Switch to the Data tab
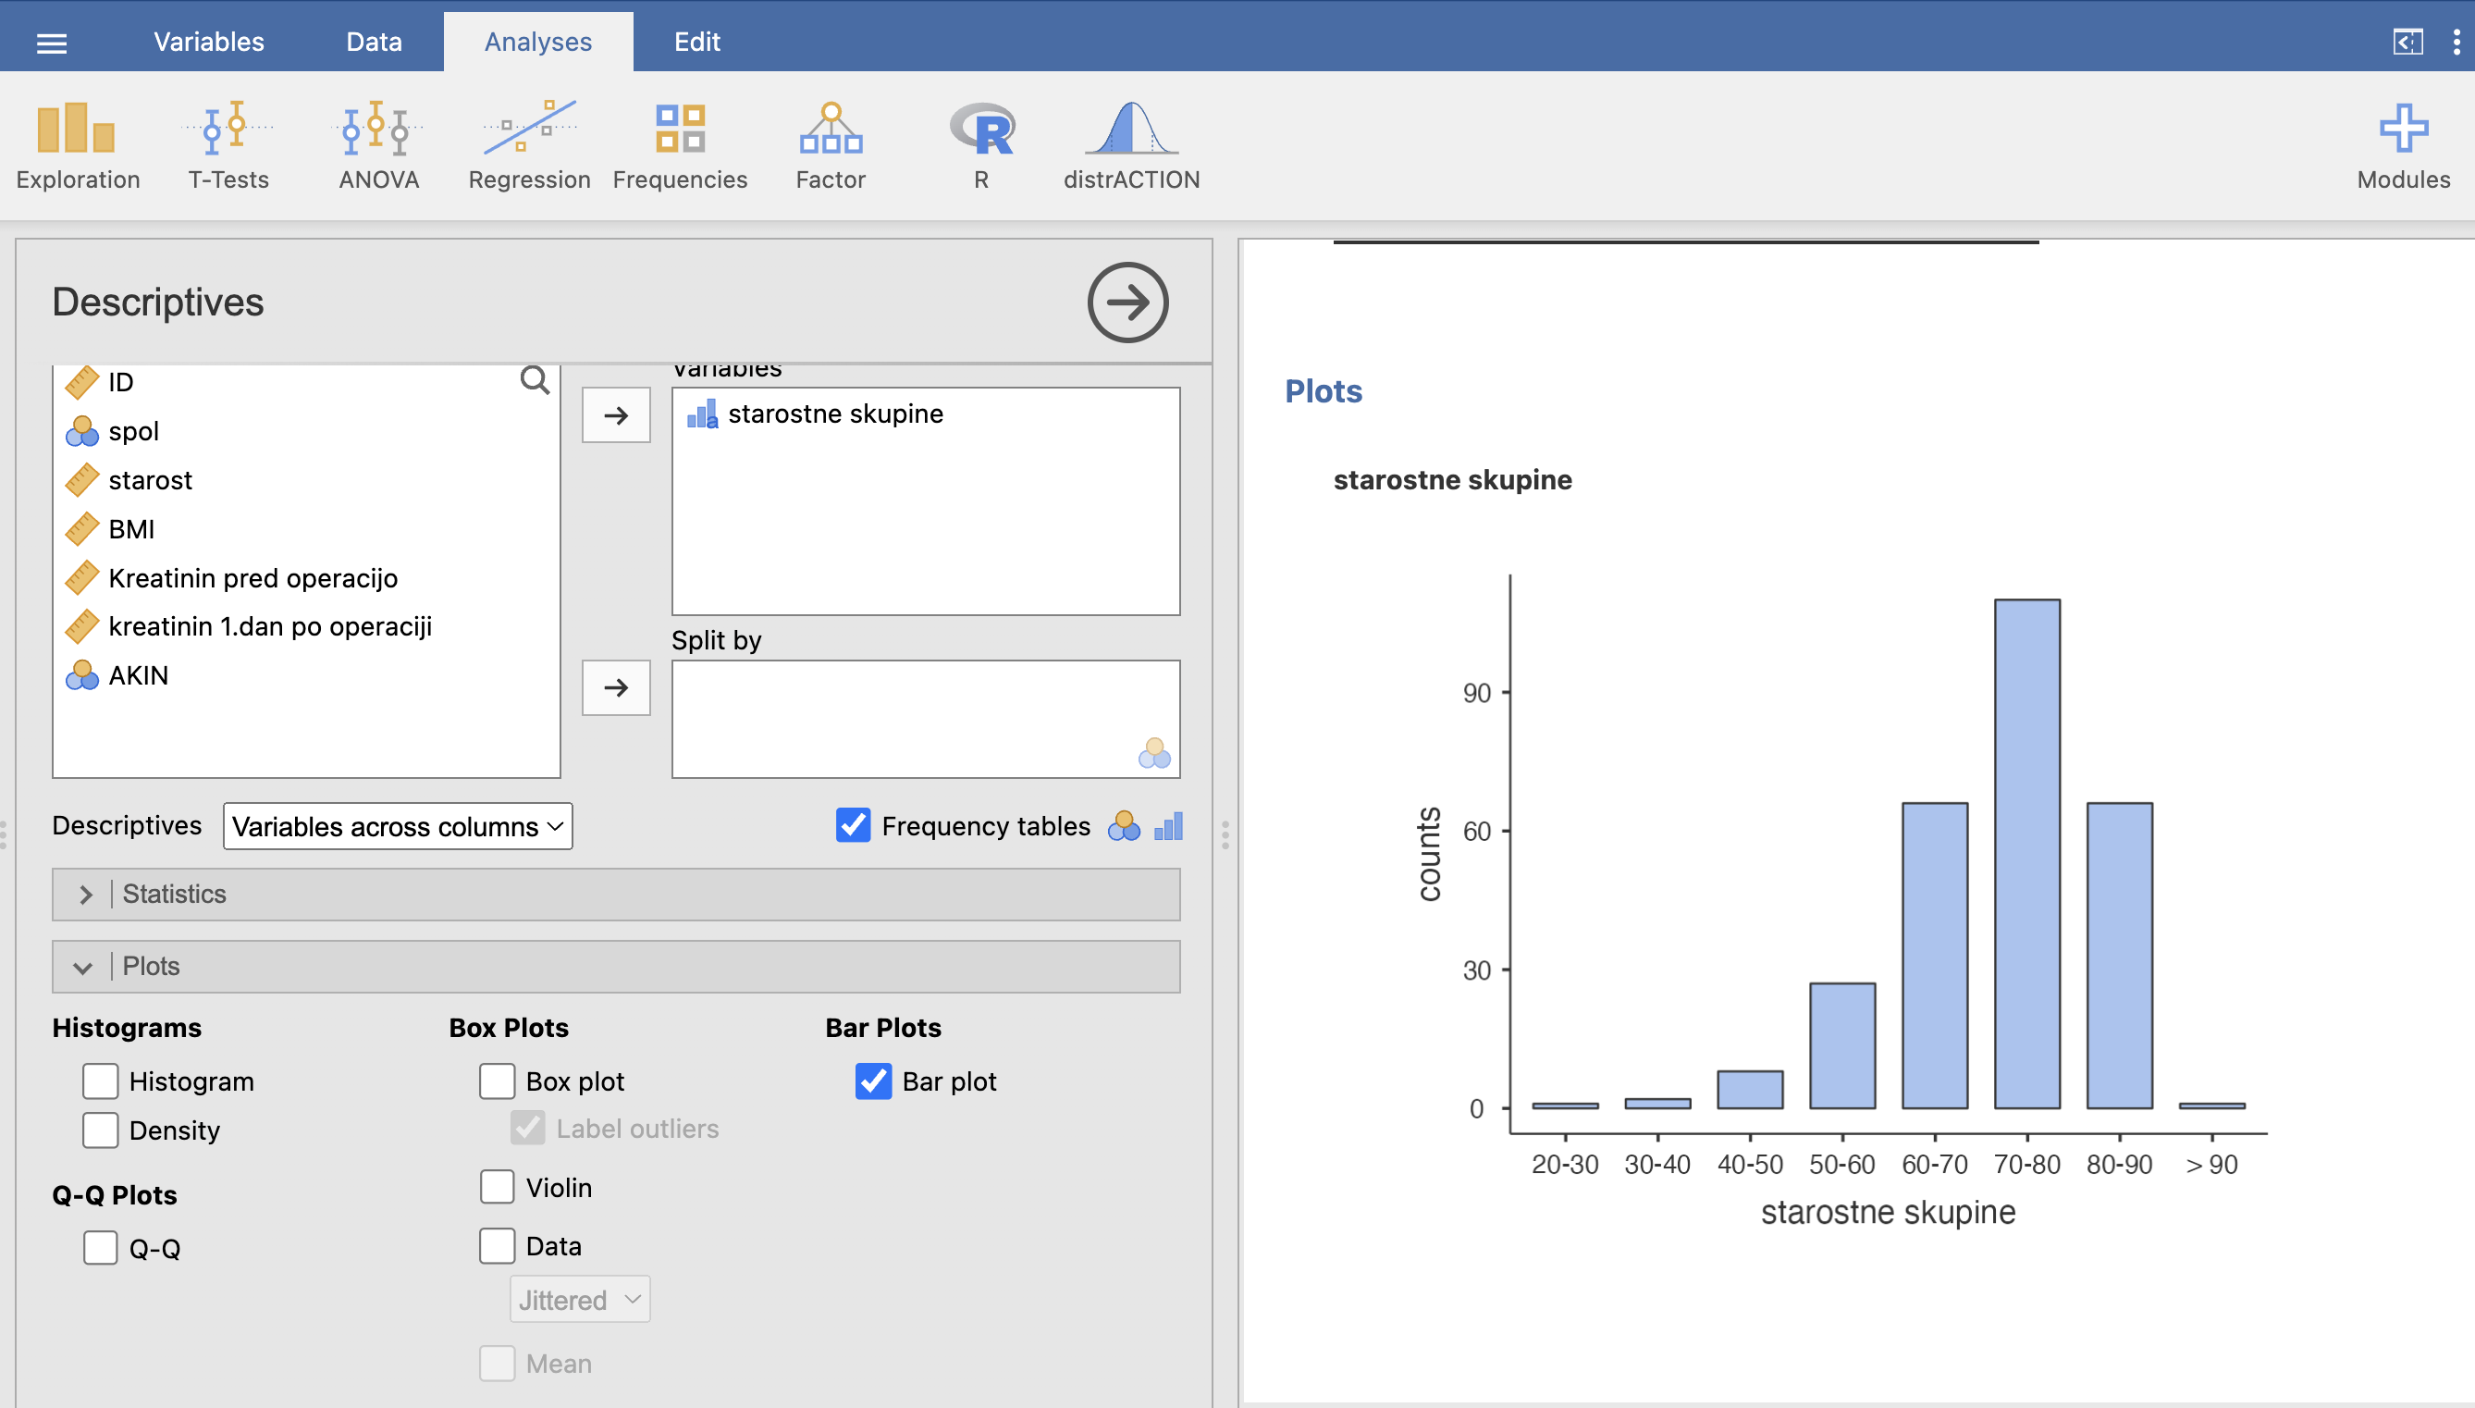2475x1408 pixels. click(x=375, y=42)
